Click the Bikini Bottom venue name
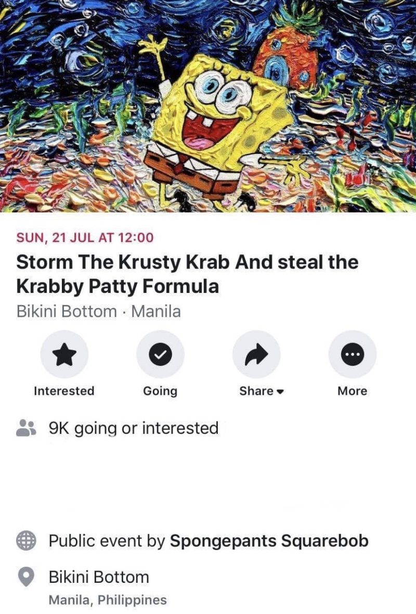This screenshot has height=614, width=416. click(99, 577)
